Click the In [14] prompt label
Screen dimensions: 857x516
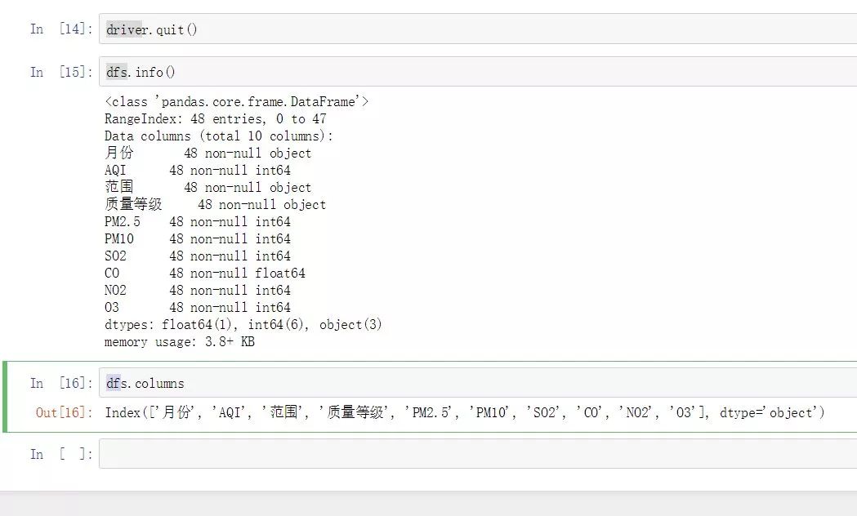coord(61,29)
